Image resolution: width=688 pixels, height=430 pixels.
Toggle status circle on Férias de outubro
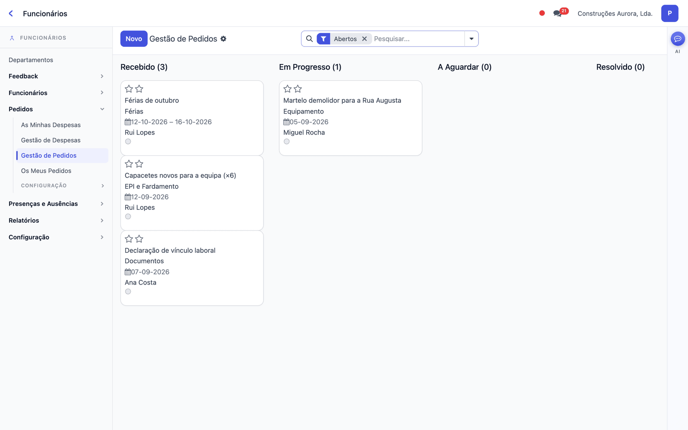[128, 141]
